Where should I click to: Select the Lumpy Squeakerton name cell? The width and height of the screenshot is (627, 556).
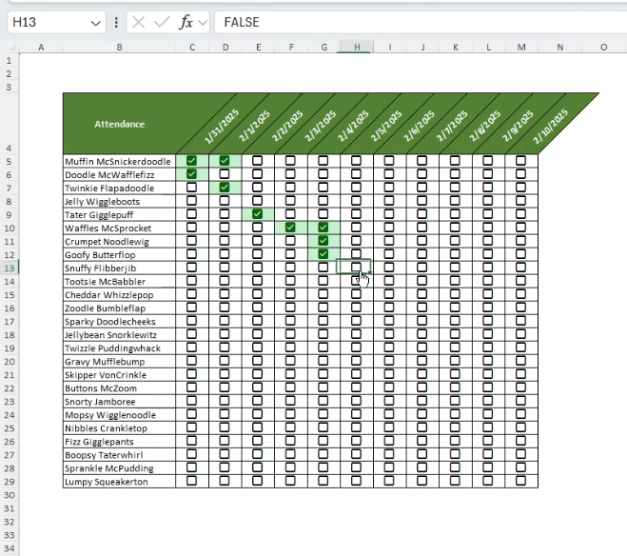click(x=119, y=481)
